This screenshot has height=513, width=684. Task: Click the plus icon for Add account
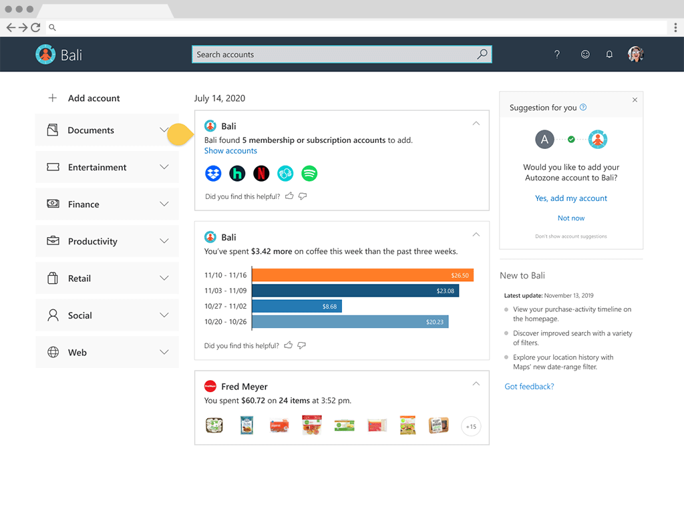[52, 98]
